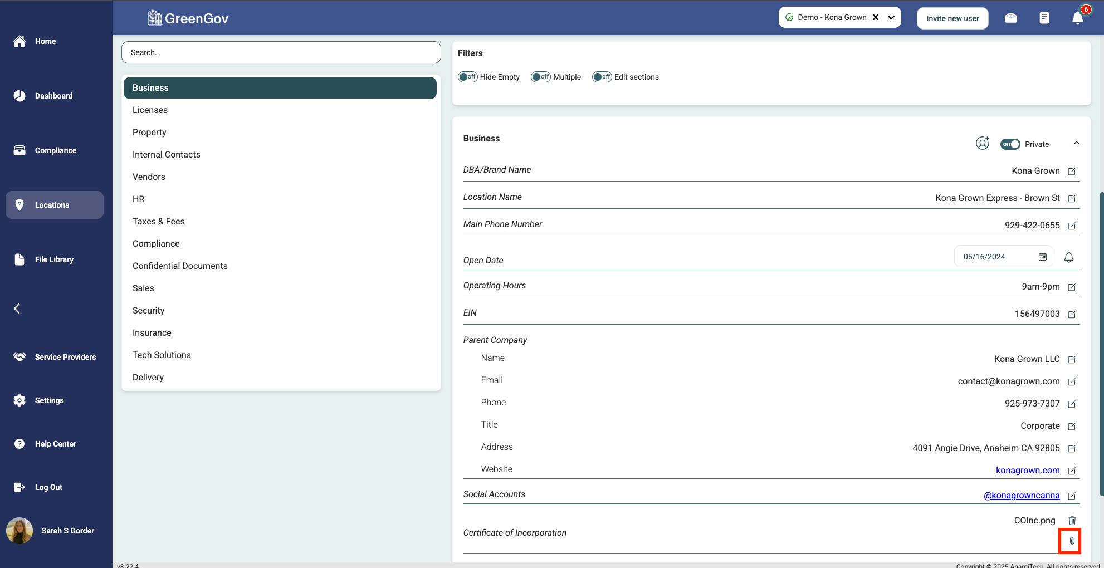This screenshot has height=568, width=1104.
Task: Open Settings in the sidebar
Action: point(55,400)
